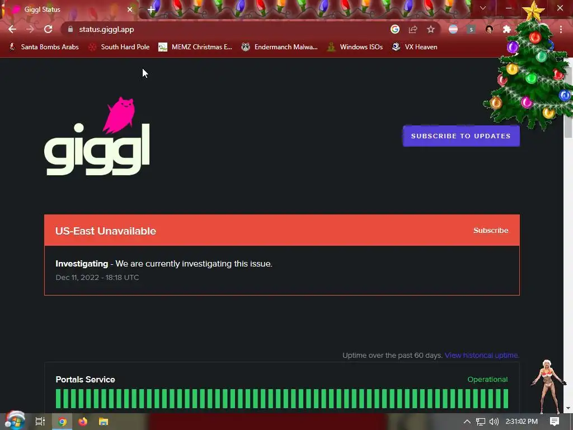The image size is (573, 430).
Task: Share this page icon
Action: tap(413, 29)
